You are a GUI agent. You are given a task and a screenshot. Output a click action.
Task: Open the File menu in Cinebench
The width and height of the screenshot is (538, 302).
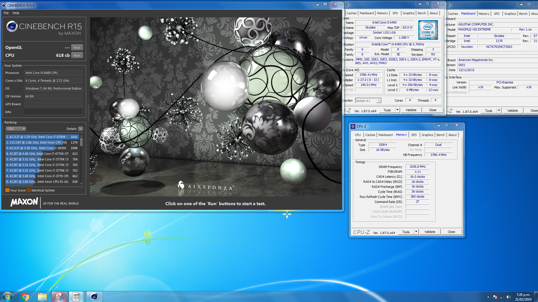6,13
